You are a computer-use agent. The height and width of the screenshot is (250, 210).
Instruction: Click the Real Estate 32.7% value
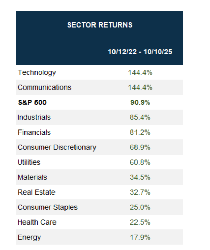pos(140,192)
